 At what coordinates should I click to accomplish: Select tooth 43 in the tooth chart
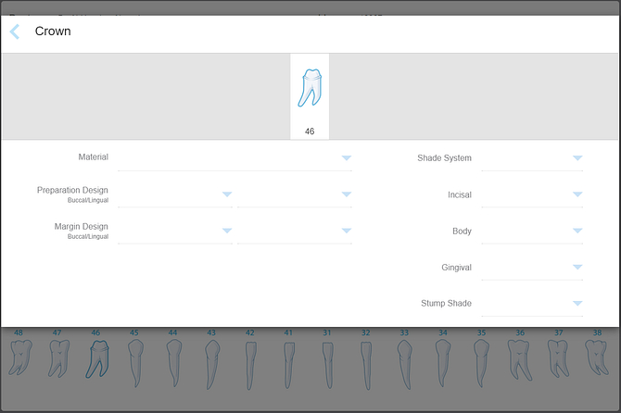tap(211, 361)
